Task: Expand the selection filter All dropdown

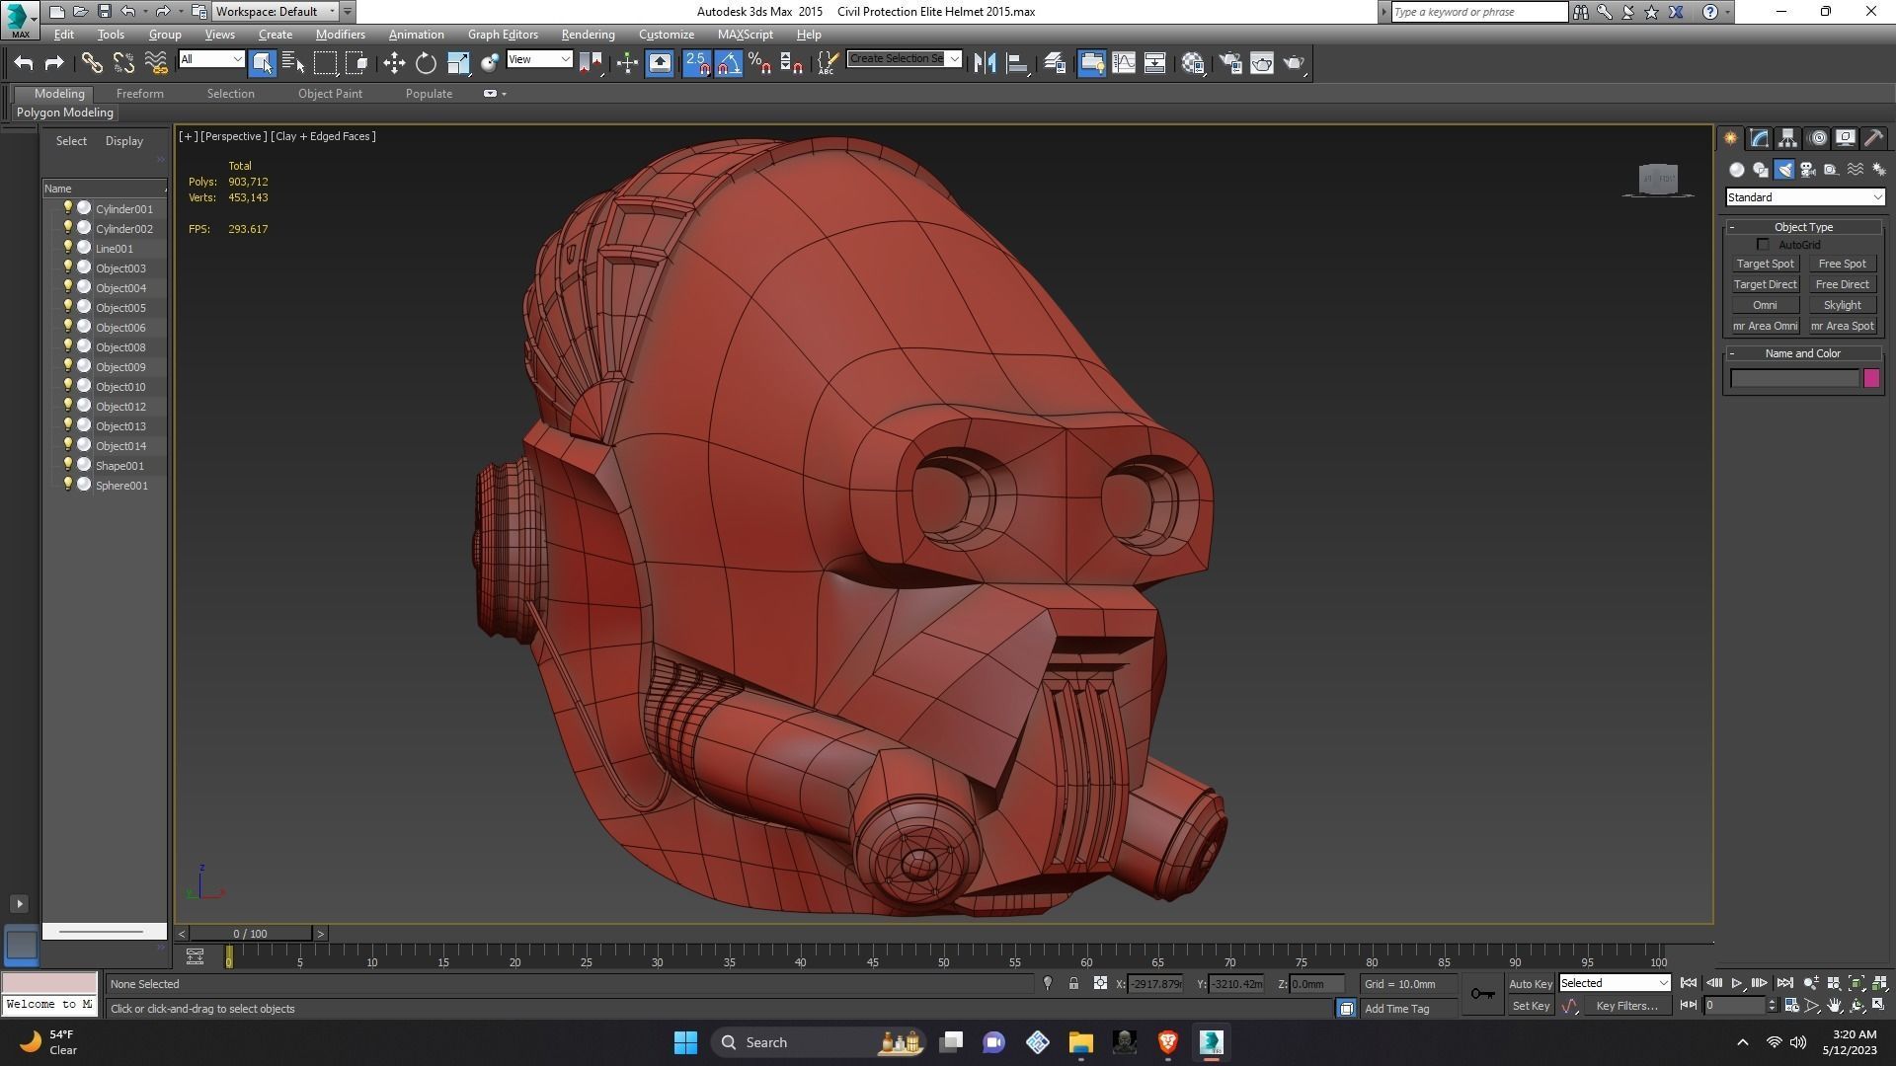Action: (240, 59)
